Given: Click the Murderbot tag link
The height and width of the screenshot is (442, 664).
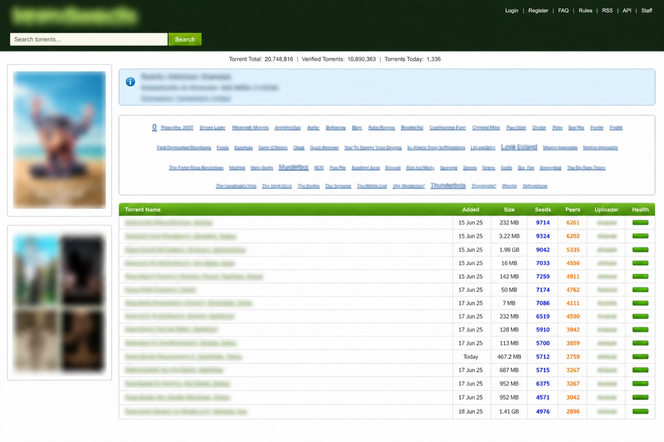Looking at the screenshot, I should 294,167.
